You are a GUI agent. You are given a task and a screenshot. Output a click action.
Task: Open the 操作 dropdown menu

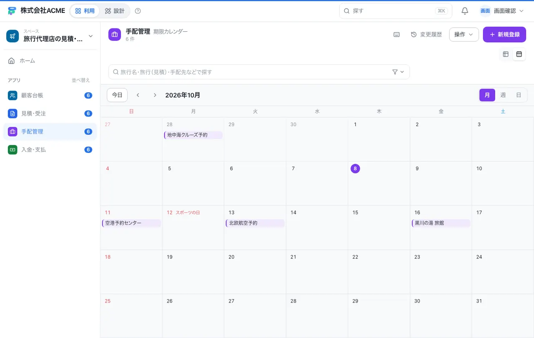pos(464,35)
